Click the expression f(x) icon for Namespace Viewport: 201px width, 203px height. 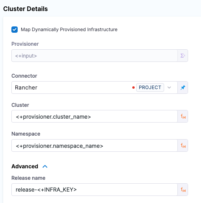click(183, 145)
